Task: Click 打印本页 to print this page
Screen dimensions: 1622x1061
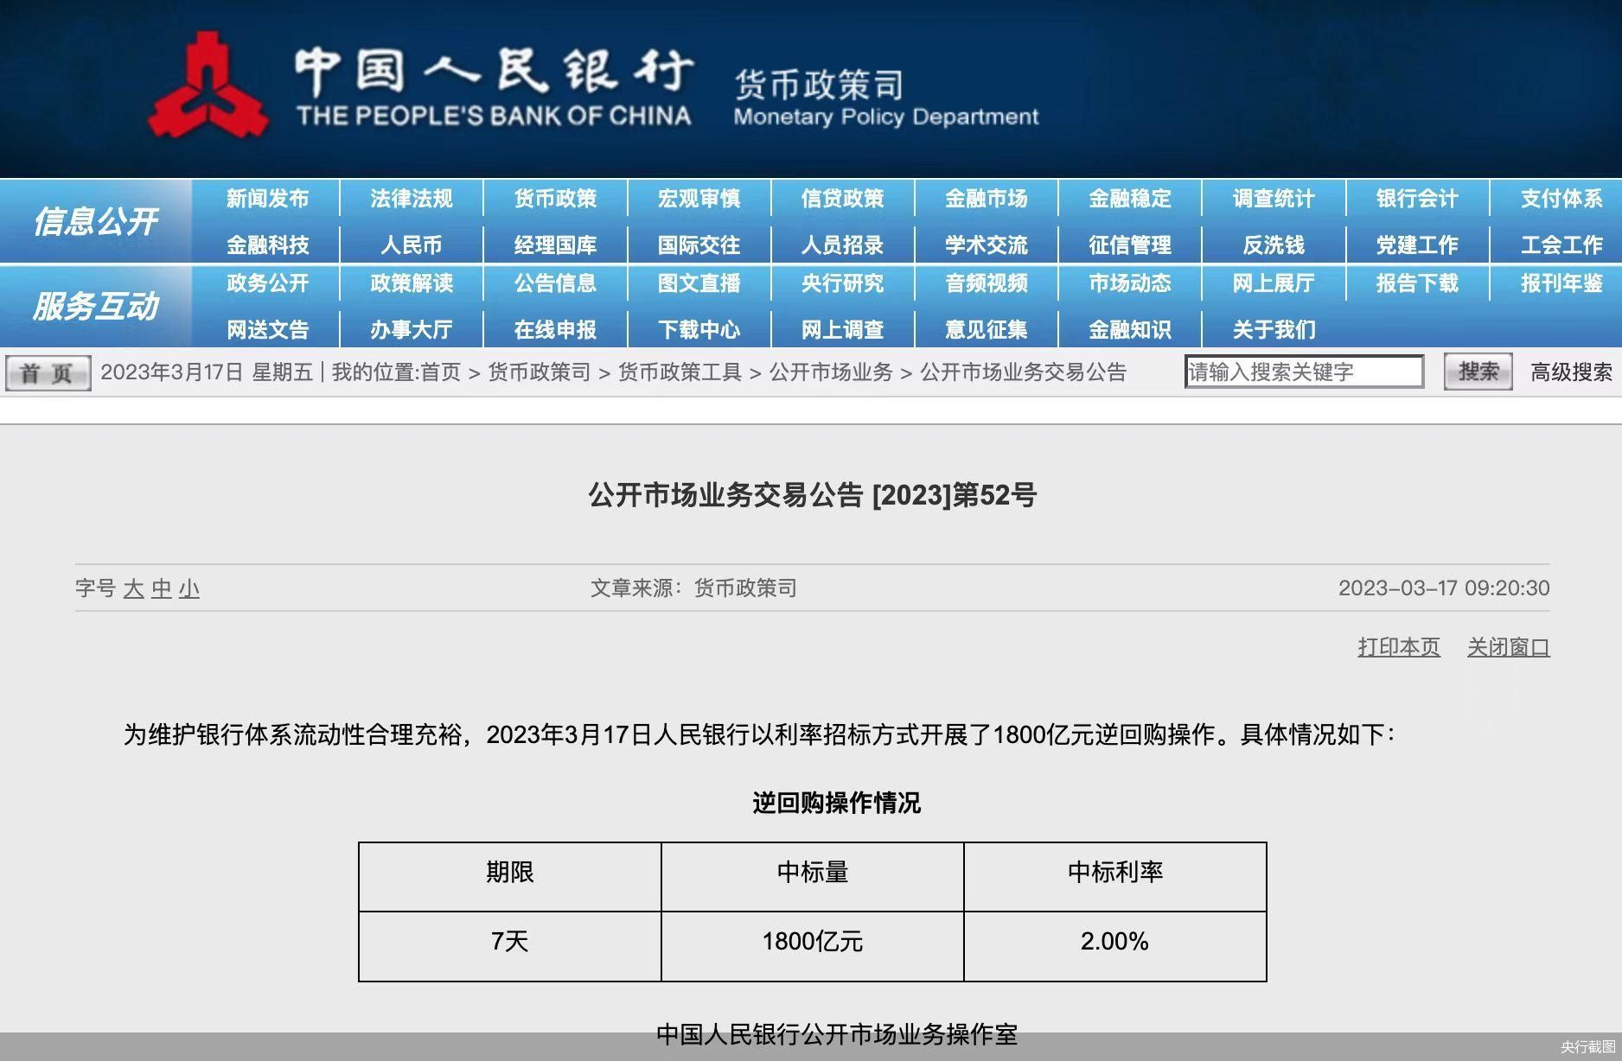Action: [x=1398, y=647]
